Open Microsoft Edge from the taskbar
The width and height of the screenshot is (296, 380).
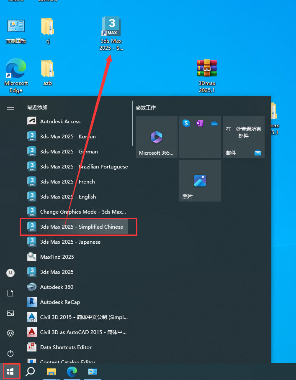point(72,371)
